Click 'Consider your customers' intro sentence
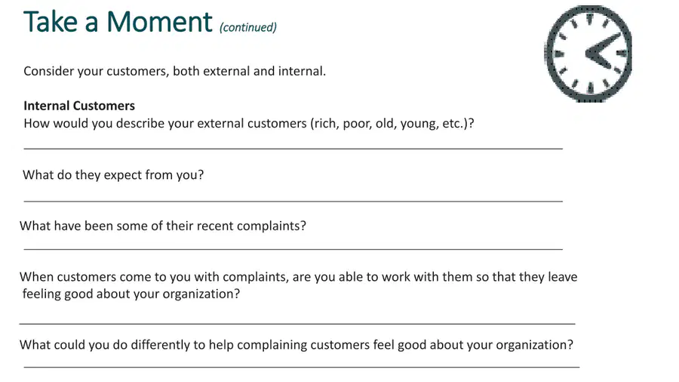 coord(174,71)
